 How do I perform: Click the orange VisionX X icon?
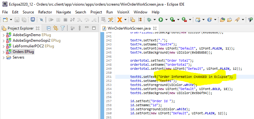(x=120, y=20)
